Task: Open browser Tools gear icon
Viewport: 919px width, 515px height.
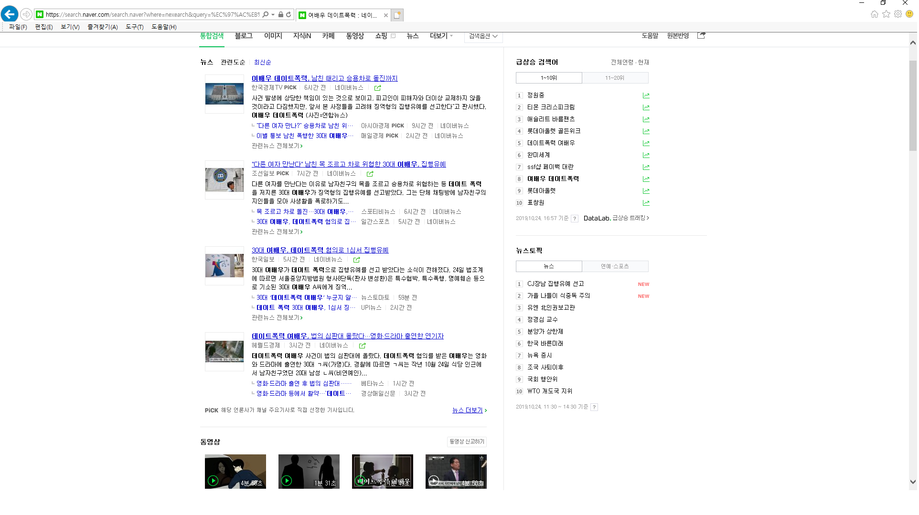Action: click(898, 14)
